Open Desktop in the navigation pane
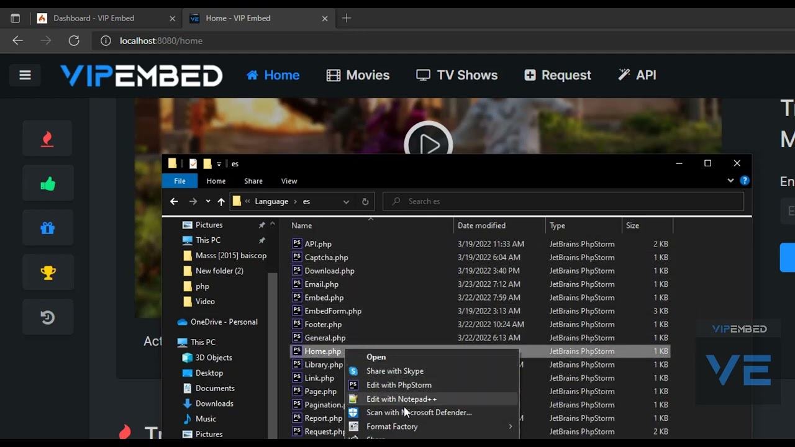Viewport: 795px width, 447px height. 209,372
